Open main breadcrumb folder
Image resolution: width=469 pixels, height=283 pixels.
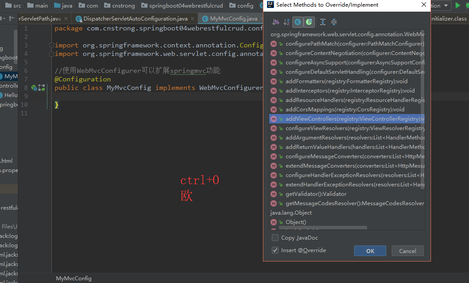(38, 5)
